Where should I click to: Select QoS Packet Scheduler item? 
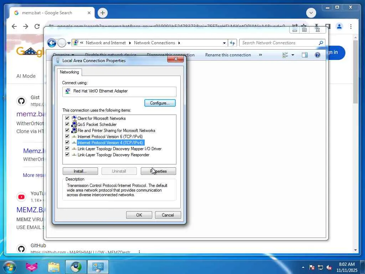(97, 125)
